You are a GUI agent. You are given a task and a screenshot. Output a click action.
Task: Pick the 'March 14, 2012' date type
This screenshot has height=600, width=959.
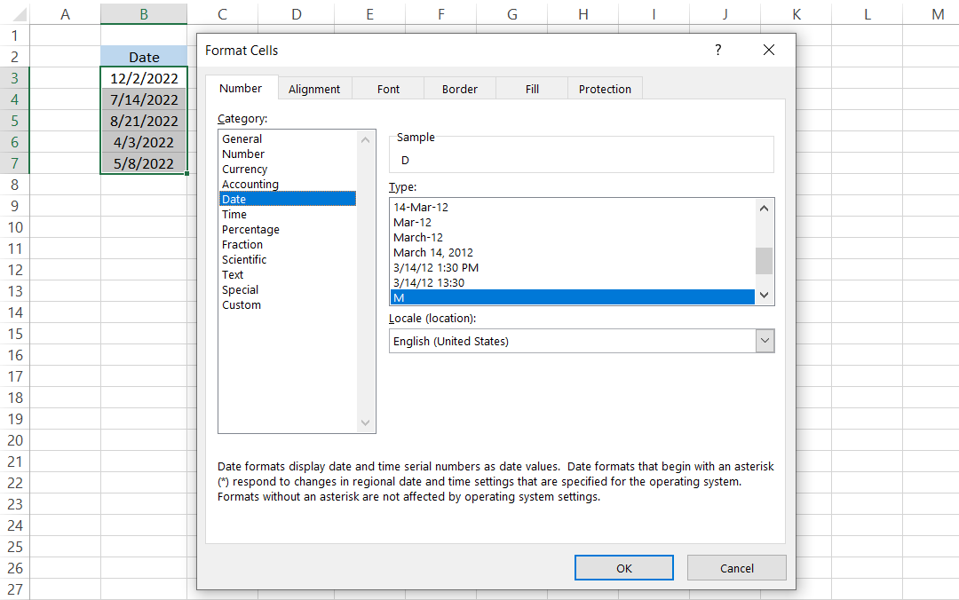pos(433,252)
